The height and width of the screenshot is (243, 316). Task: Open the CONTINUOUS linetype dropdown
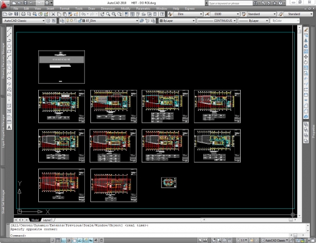click(x=217, y=21)
